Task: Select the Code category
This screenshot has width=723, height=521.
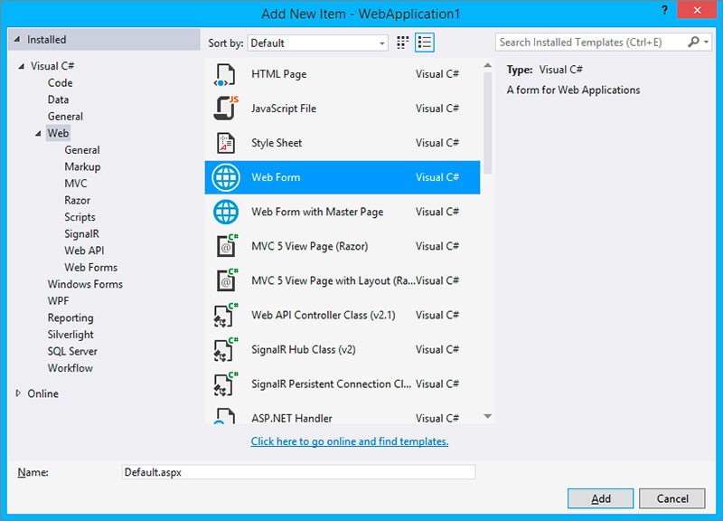Action: click(x=60, y=83)
